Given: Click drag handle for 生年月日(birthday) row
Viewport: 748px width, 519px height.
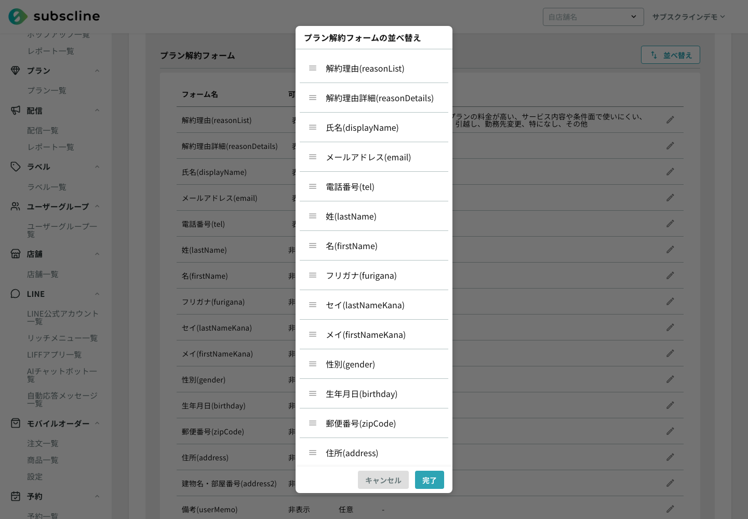Looking at the screenshot, I should (x=313, y=393).
